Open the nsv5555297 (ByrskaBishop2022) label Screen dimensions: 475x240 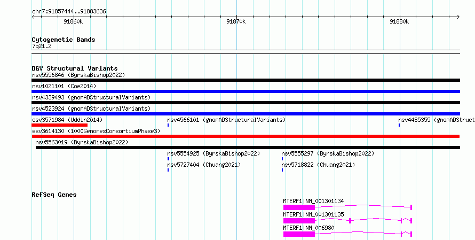point(328,153)
